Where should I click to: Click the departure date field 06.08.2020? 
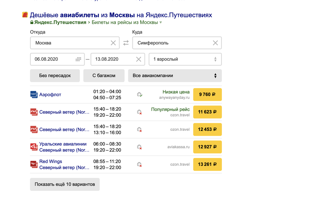coord(57,59)
